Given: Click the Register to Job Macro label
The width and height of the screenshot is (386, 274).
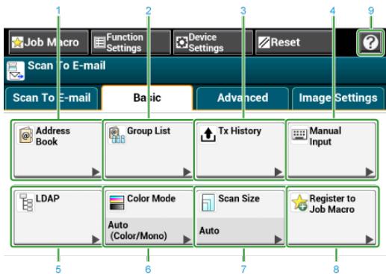Looking at the screenshot, I should (332, 204).
